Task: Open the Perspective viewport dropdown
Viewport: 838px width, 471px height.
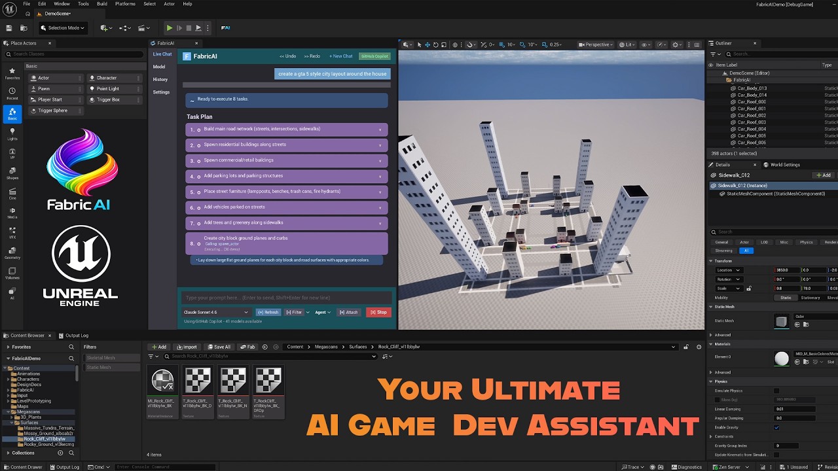Action: click(595, 44)
